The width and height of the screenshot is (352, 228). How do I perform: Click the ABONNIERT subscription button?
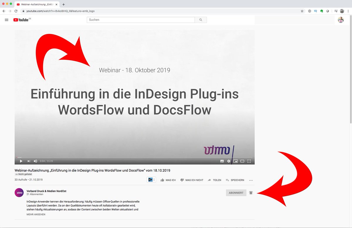[x=236, y=193]
